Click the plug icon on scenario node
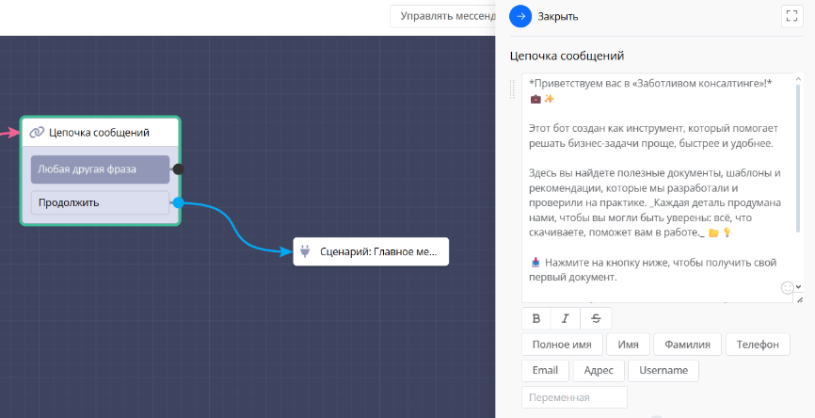Viewport: 815px width, 418px height. pyautogui.click(x=306, y=252)
